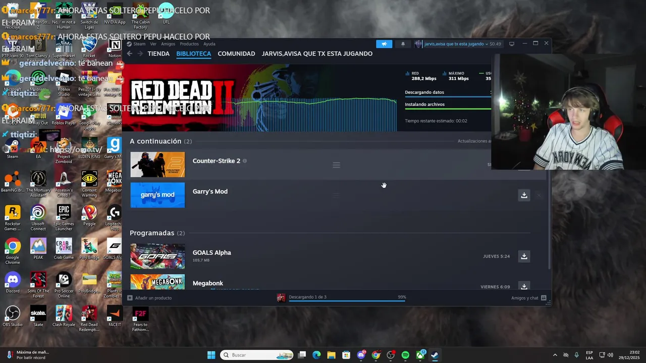Open Google Chrome desktop shortcut
Image resolution: width=646 pixels, height=363 pixels.
(x=13, y=251)
